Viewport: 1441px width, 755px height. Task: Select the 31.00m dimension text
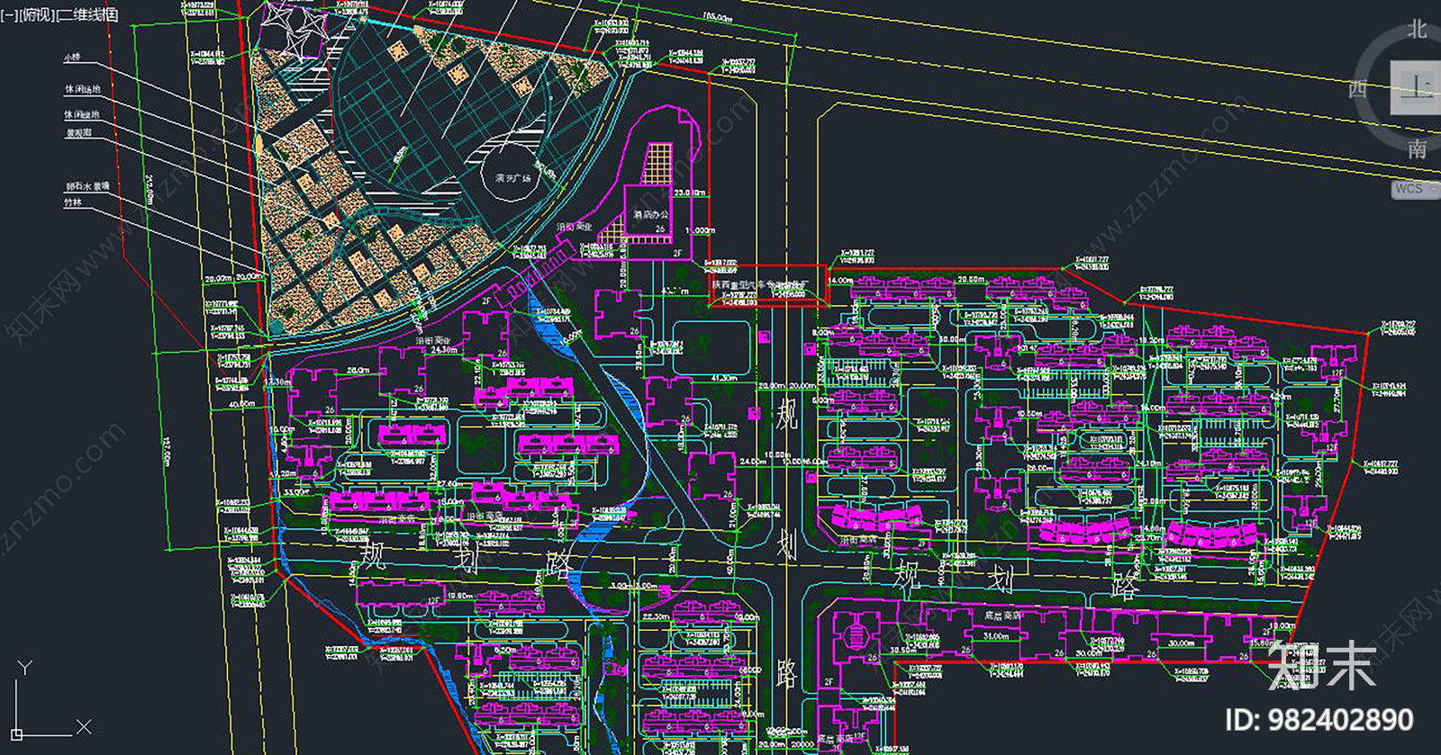[995, 636]
